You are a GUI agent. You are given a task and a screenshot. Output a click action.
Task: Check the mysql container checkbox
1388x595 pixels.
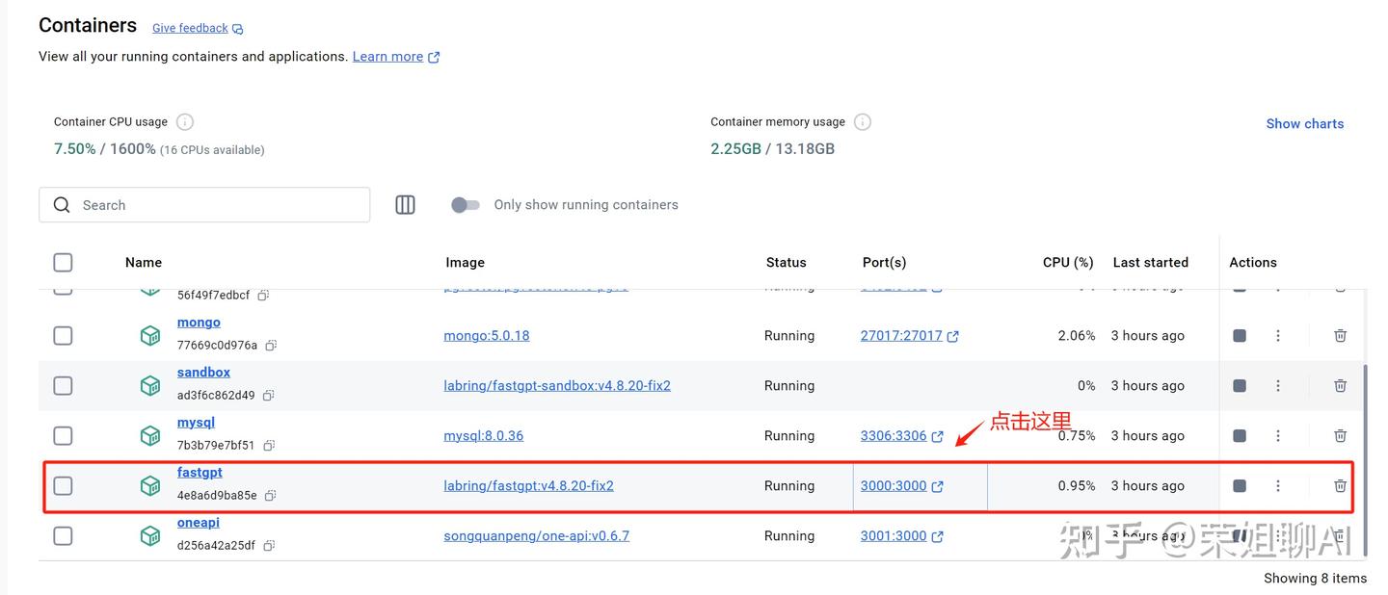(x=63, y=435)
